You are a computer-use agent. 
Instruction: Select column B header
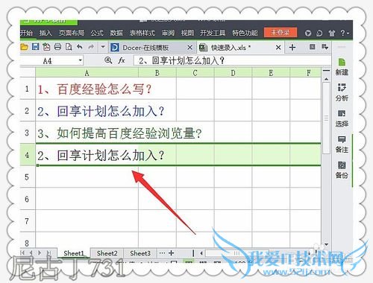click(x=157, y=73)
